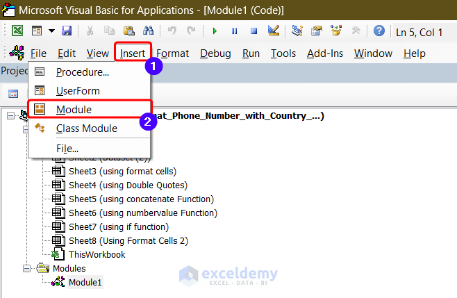Screen dimensions: 457x298
Task: Click the Insert UserForm toolbar icon
Action: [37, 31]
